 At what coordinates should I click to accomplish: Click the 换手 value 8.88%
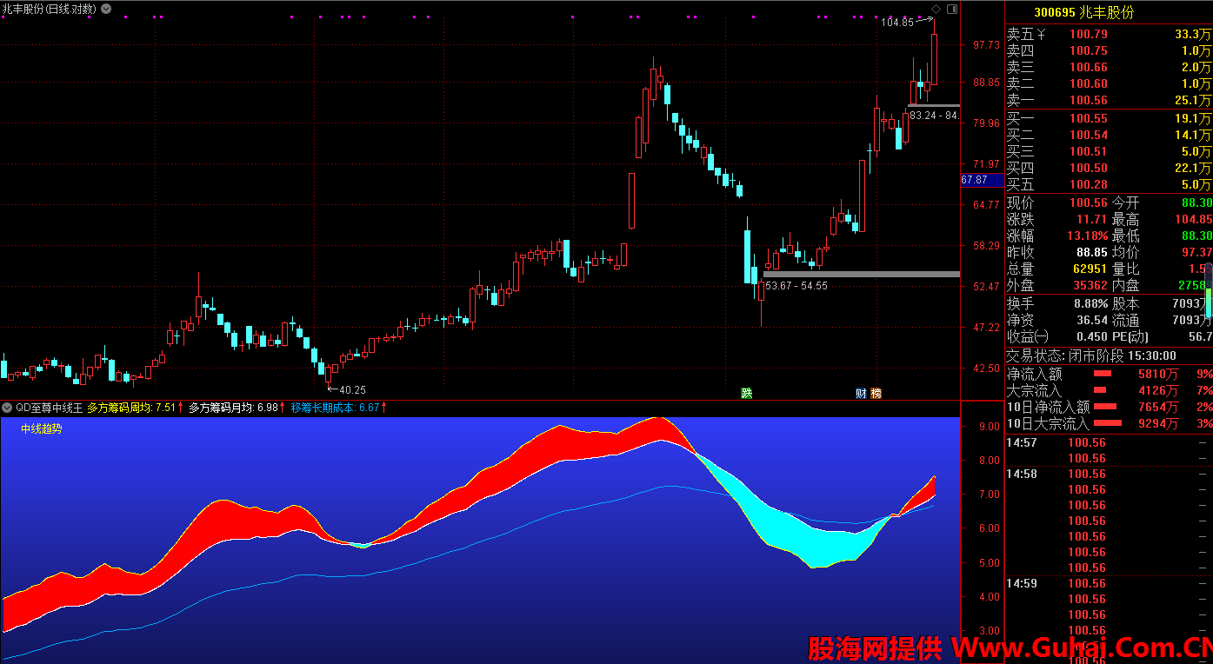pos(1090,304)
